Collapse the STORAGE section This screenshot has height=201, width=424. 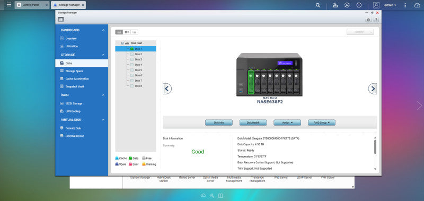(103, 55)
